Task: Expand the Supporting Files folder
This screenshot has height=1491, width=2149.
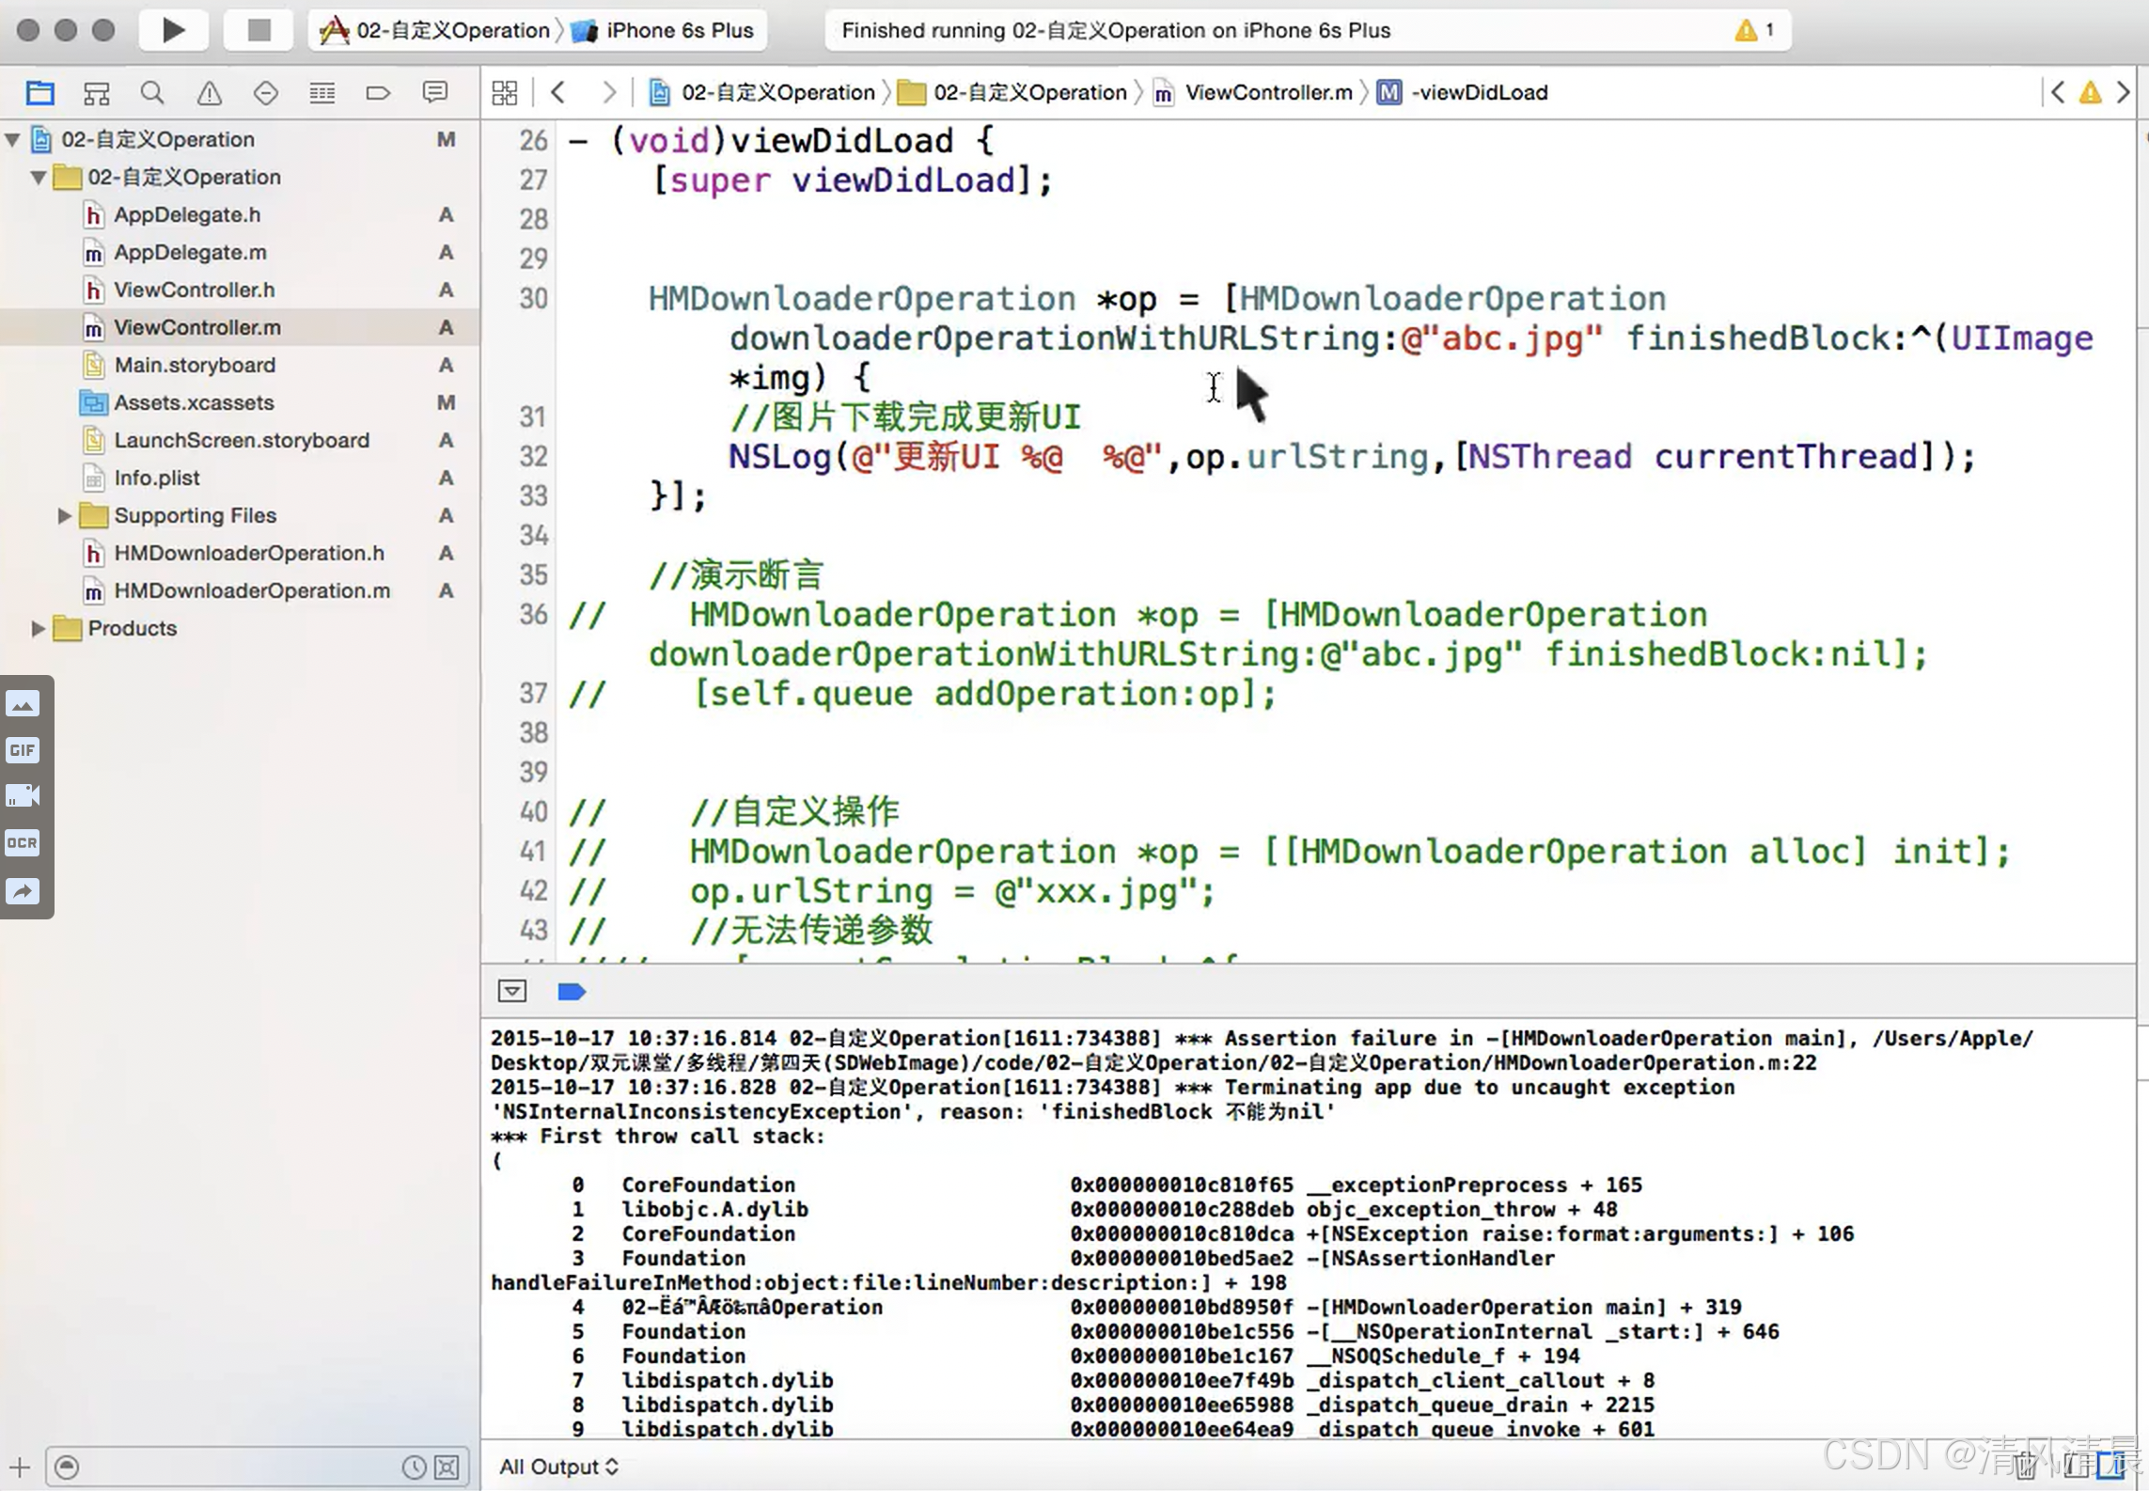Action: point(64,516)
